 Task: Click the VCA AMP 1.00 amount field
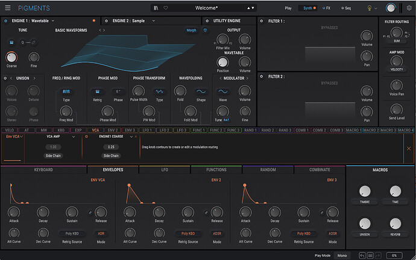pos(53,147)
